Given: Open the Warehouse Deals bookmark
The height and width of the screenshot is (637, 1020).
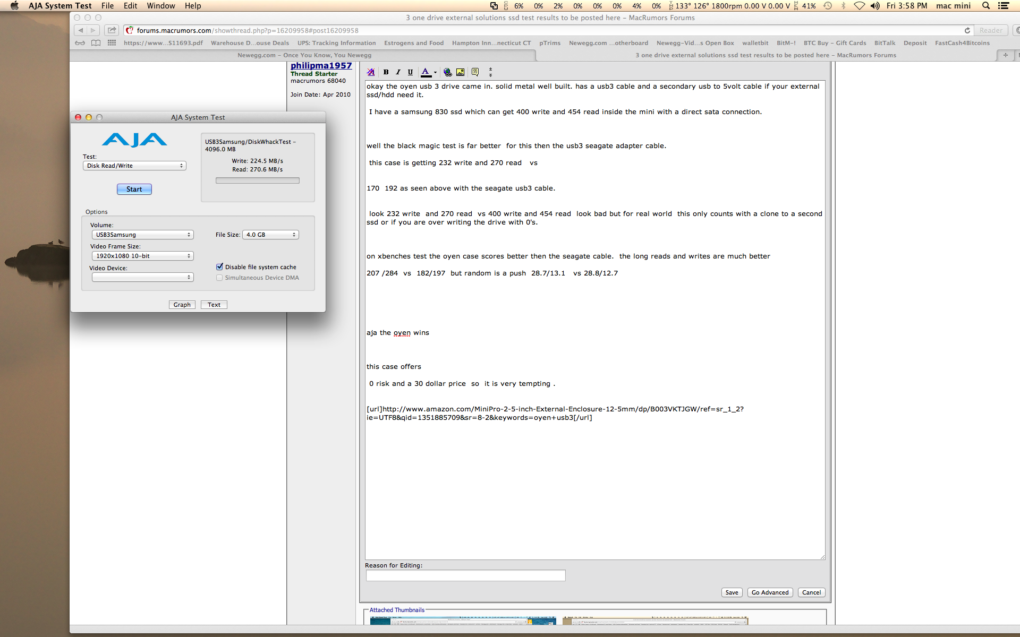Looking at the screenshot, I should [250, 43].
